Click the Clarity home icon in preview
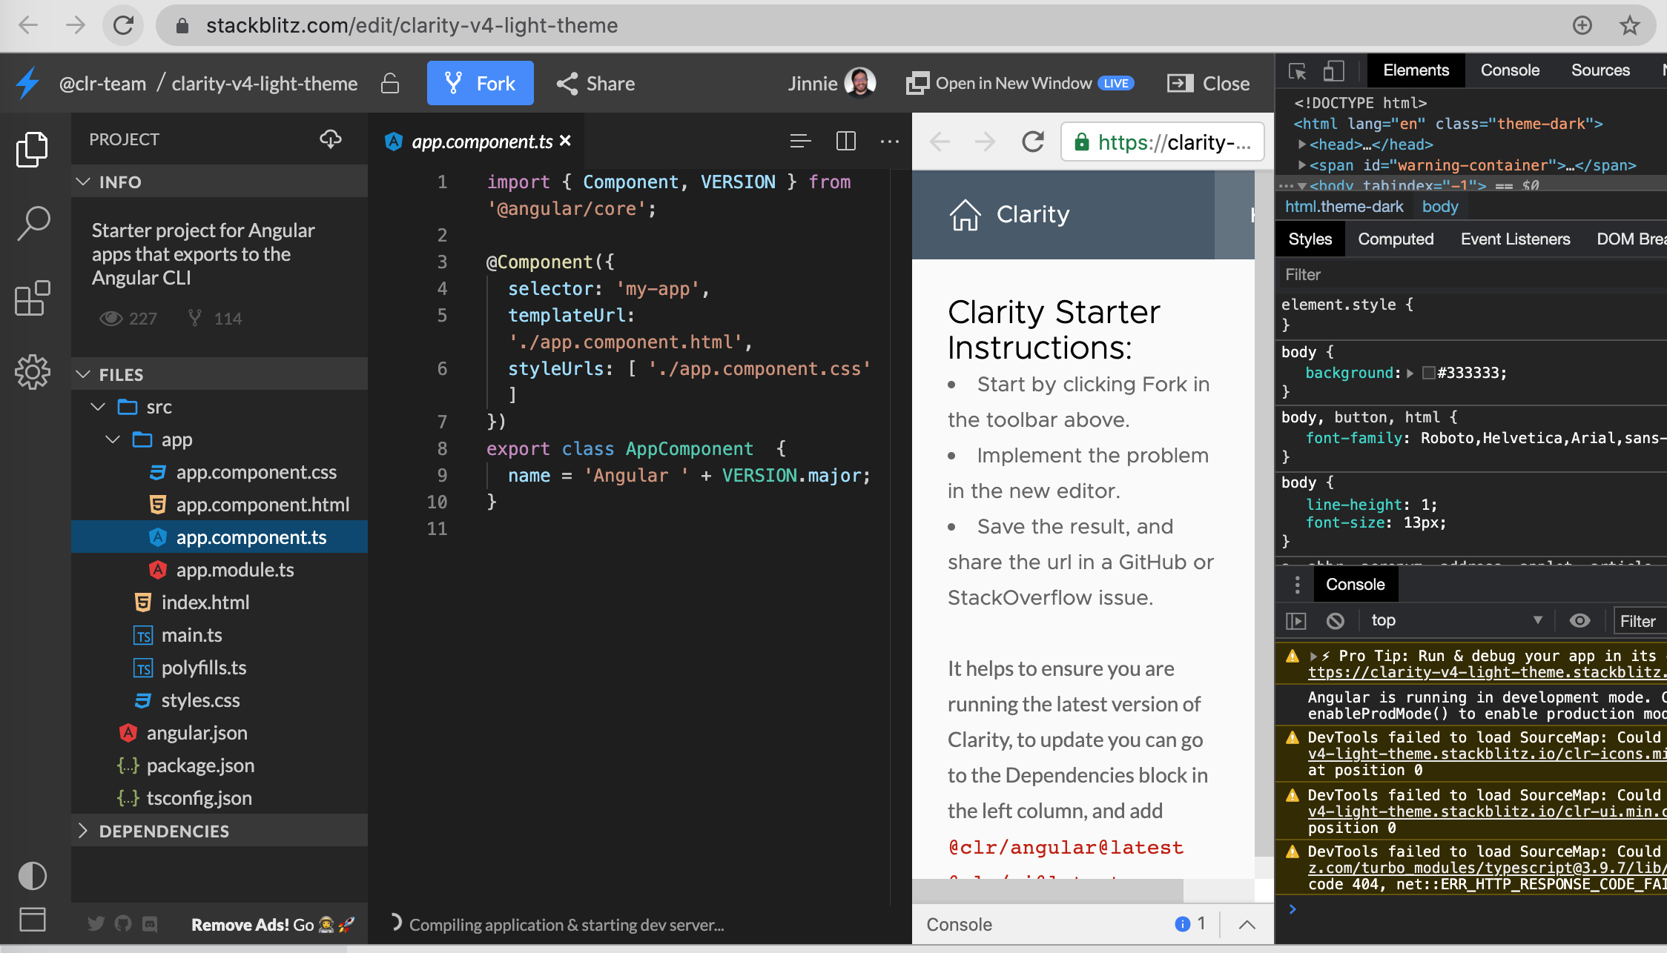 point(965,215)
